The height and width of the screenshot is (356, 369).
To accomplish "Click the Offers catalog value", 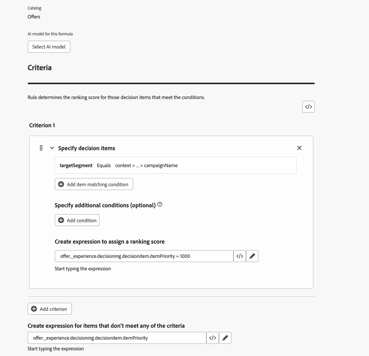I will tap(34, 17).
